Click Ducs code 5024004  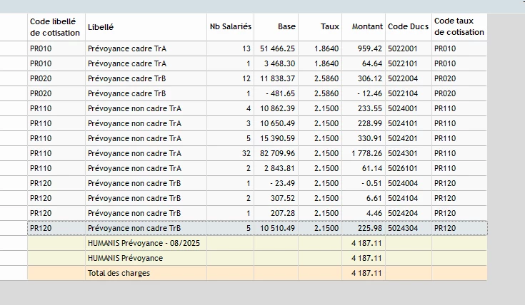click(403, 183)
